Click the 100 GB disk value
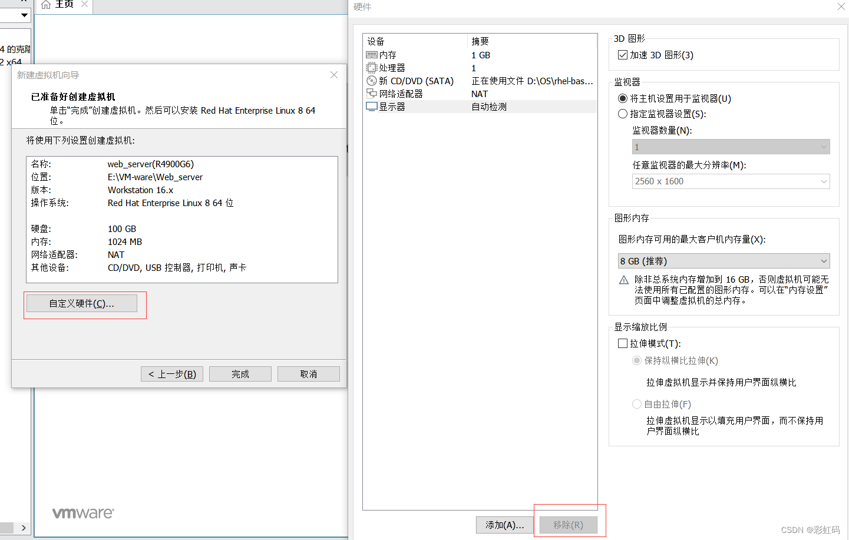Viewport: 849px width, 540px height. 122,228
